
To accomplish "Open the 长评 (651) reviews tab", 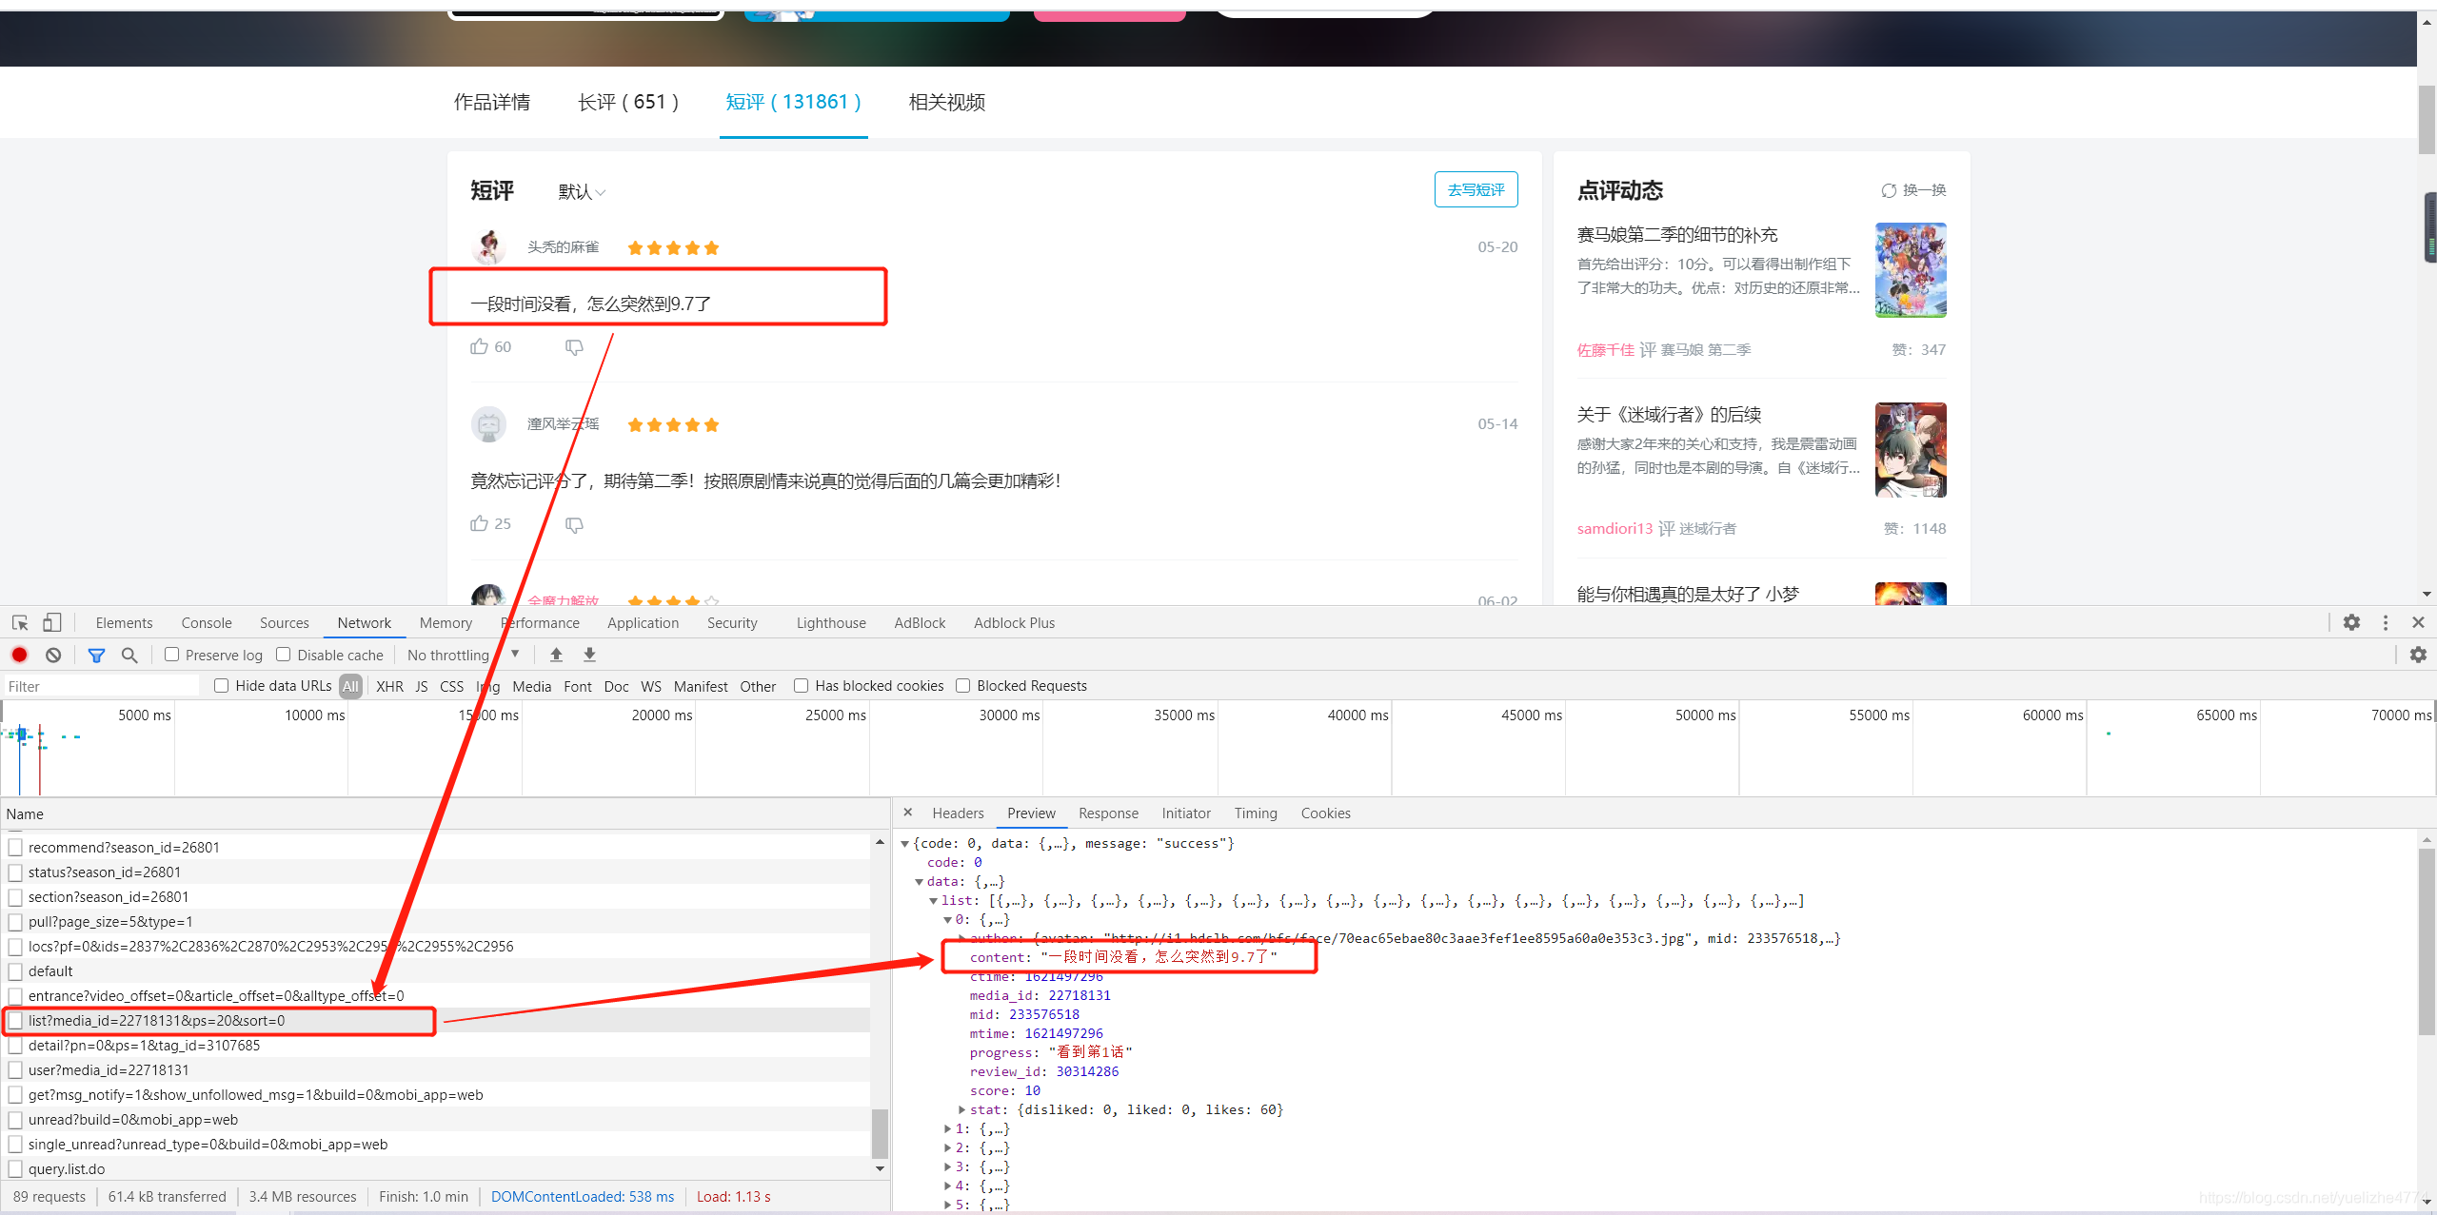I will (x=627, y=103).
